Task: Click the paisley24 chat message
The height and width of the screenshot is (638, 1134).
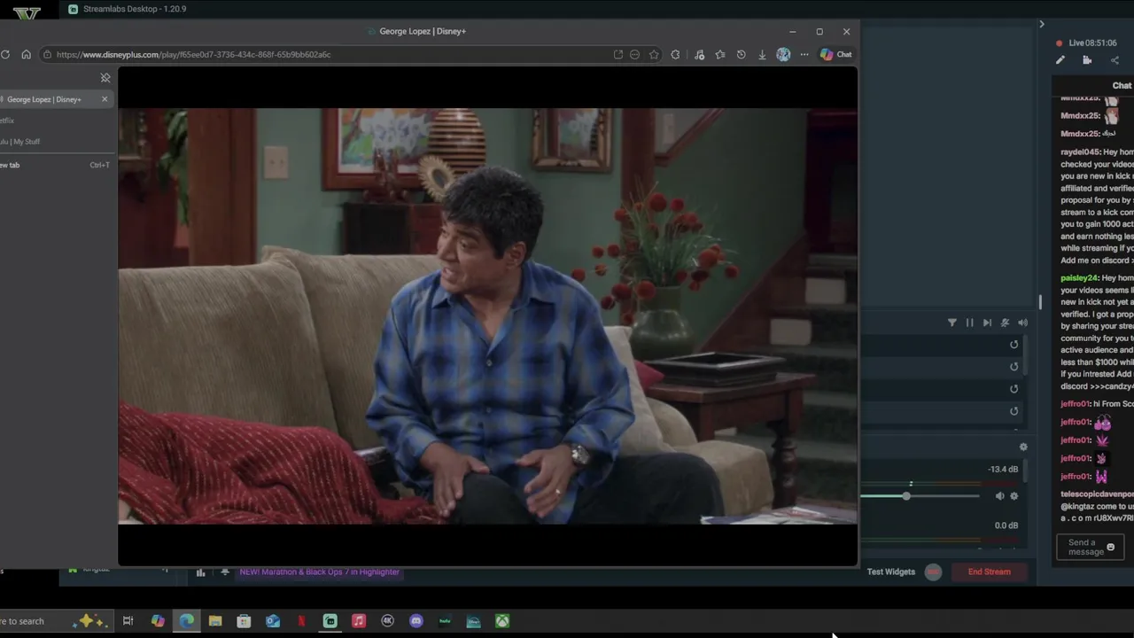Action: [1097, 332]
